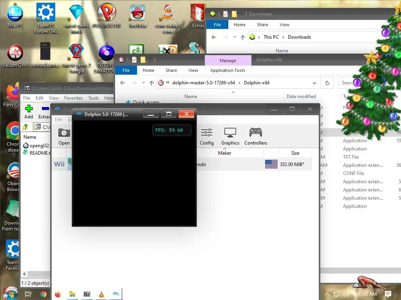Open Dolphin Controllers settings

pyautogui.click(x=256, y=136)
